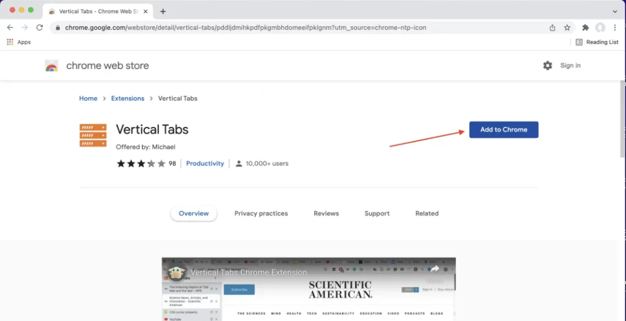626x321 pixels.
Task: Open the Extensions puzzle-piece icon
Action: click(x=586, y=27)
